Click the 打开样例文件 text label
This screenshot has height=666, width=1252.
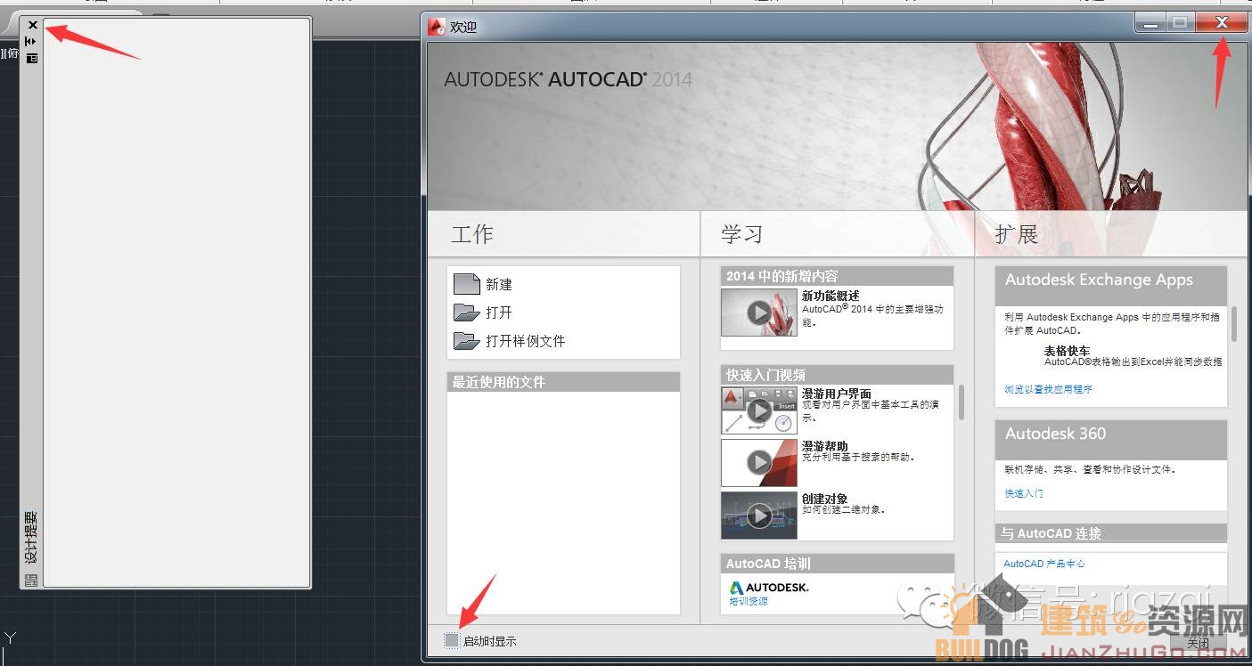(526, 341)
